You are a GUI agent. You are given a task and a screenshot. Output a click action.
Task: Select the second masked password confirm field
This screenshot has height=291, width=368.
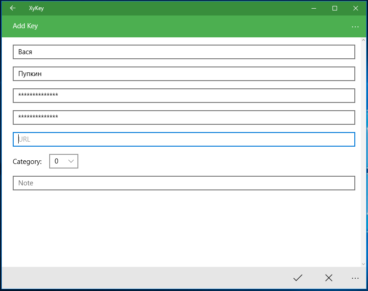tap(184, 117)
